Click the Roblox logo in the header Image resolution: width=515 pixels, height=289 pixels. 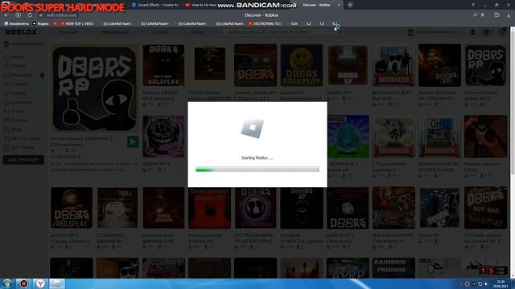tap(21, 32)
